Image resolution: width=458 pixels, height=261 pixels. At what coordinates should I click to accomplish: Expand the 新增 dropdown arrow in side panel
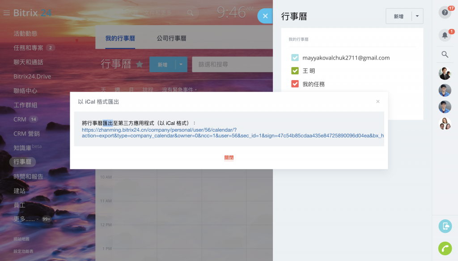point(417,16)
